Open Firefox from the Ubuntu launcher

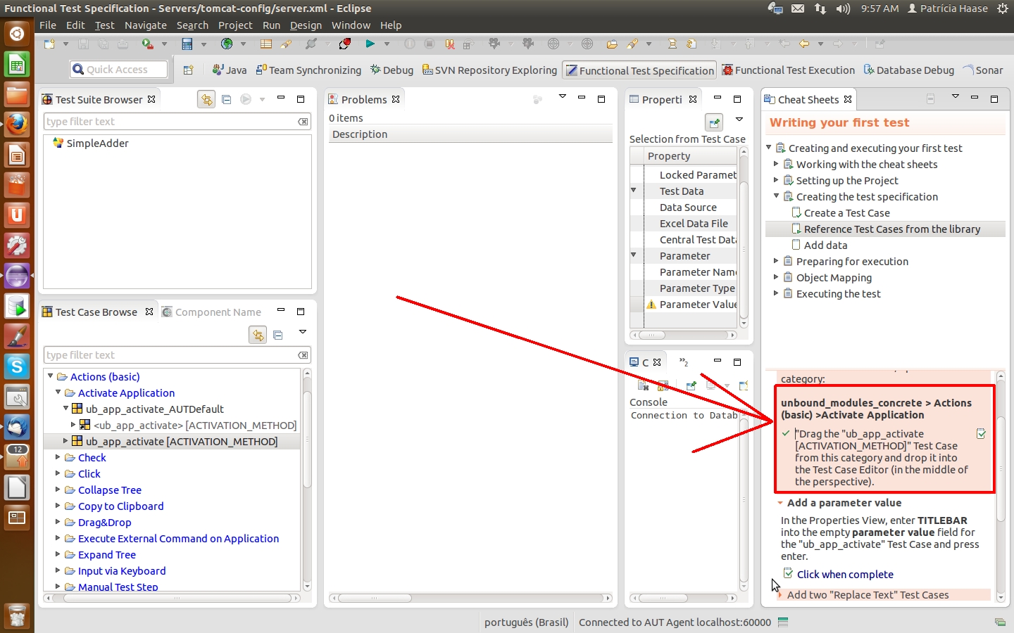click(17, 124)
